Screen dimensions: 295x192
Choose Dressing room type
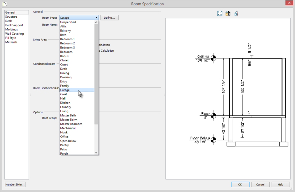[77, 77]
